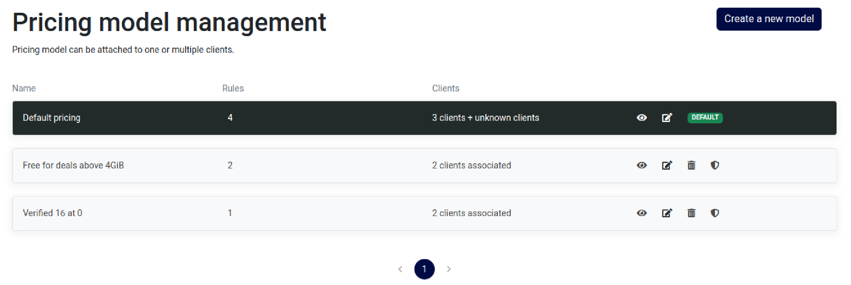851x285 pixels.
Task: Edit the Default pricing model
Action: (667, 118)
